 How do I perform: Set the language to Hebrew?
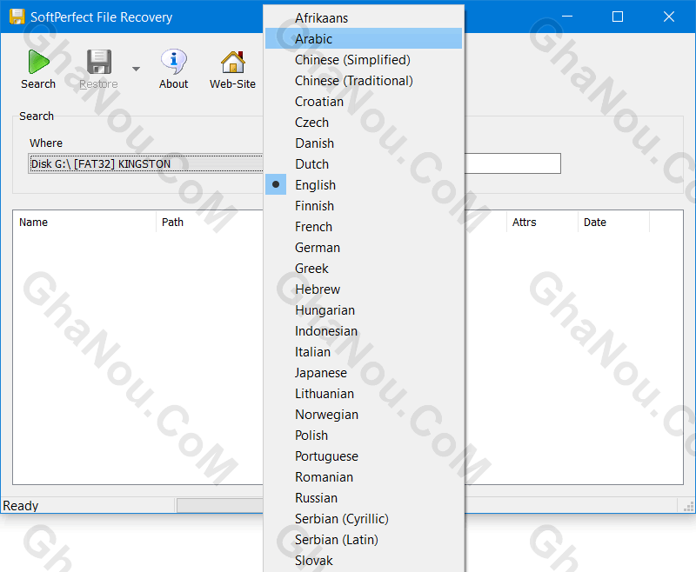pyautogui.click(x=364, y=289)
